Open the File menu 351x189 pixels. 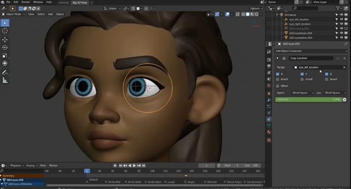point(8,2)
